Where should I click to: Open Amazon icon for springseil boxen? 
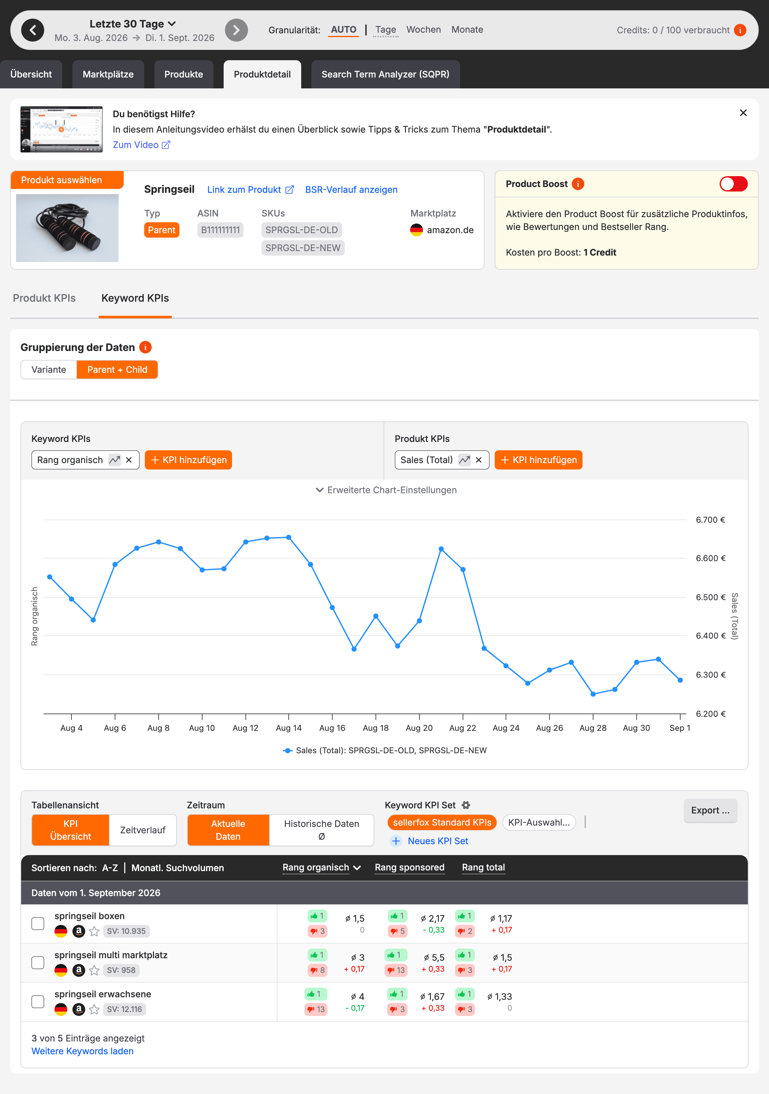point(79,931)
